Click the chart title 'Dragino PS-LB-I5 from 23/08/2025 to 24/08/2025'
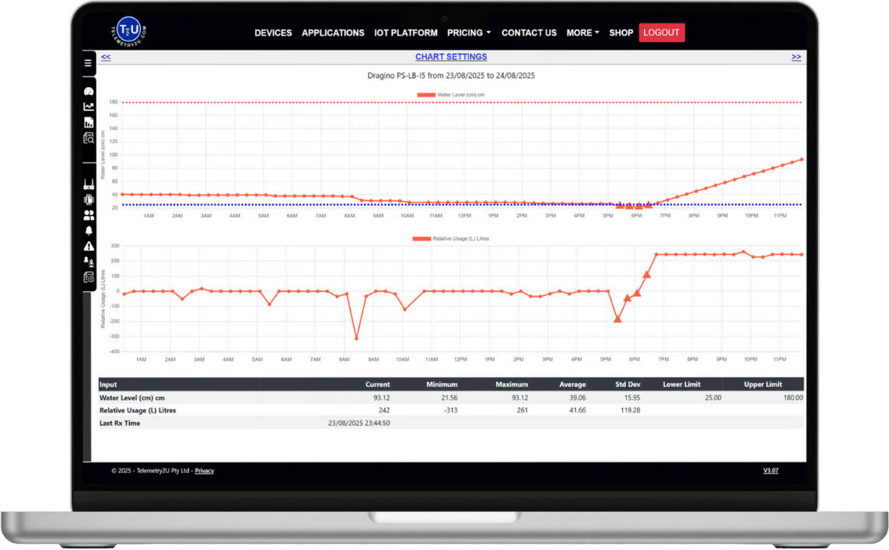889x550 pixels. (451, 75)
